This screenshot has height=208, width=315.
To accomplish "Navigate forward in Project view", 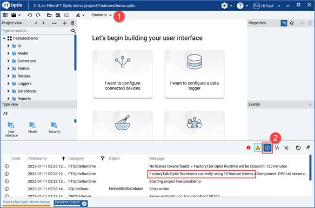I will (x=44, y=23).
